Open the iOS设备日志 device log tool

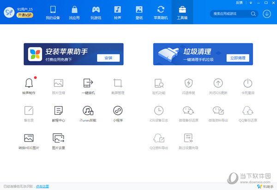(x=159, y=113)
